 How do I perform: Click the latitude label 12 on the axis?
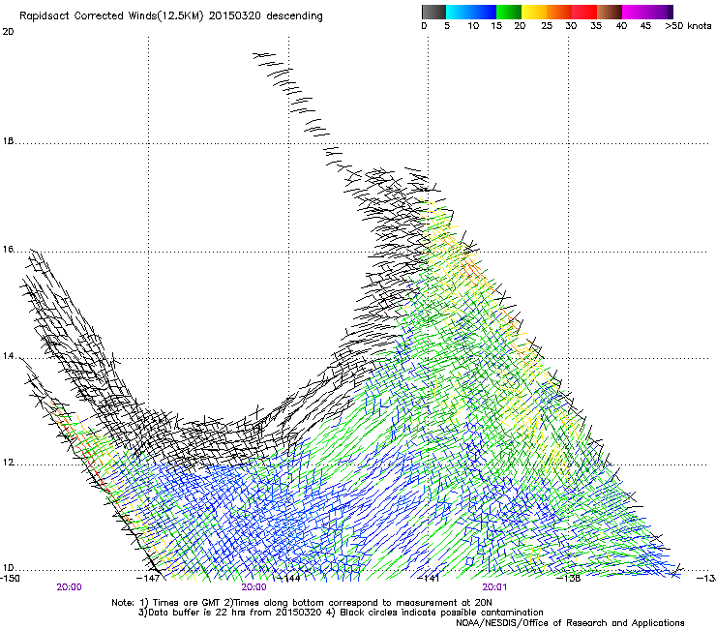(x=8, y=462)
